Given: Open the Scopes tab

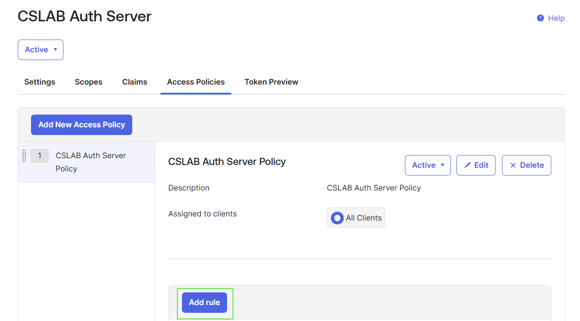Looking at the screenshot, I should (88, 82).
